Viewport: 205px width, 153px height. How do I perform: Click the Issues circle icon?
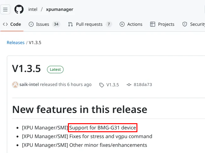pyautogui.click(x=31, y=24)
